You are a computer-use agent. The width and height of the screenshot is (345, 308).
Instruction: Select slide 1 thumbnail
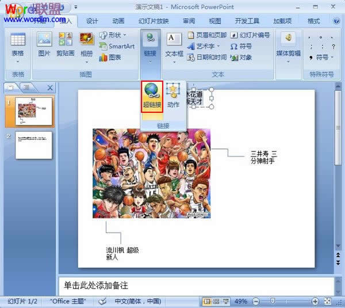(x=34, y=112)
